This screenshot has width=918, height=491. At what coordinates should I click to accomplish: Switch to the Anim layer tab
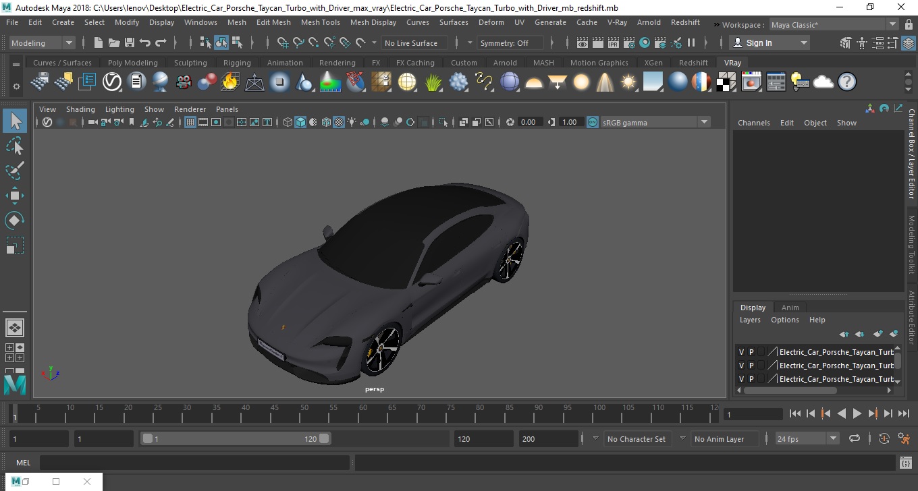coord(790,308)
